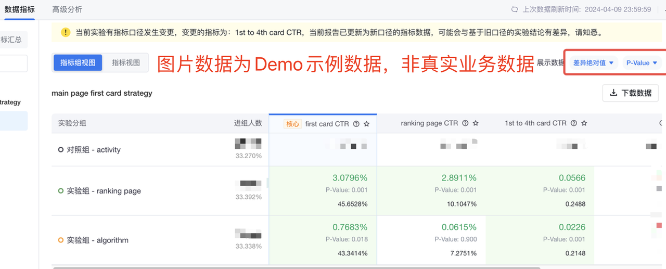666x269 pixels.
Task: Open the 数据指标 tab
Action: tap(19, 9)
